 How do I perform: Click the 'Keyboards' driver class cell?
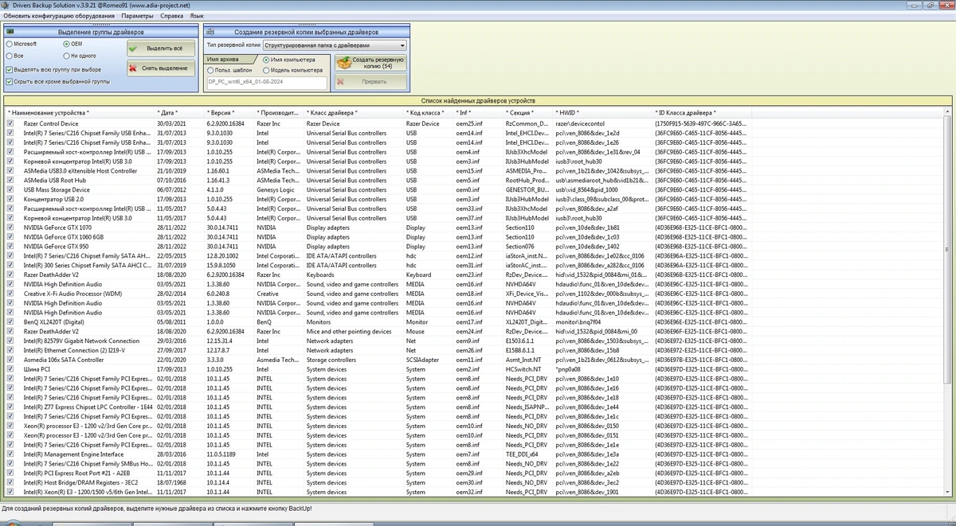(x=321, y=275)
